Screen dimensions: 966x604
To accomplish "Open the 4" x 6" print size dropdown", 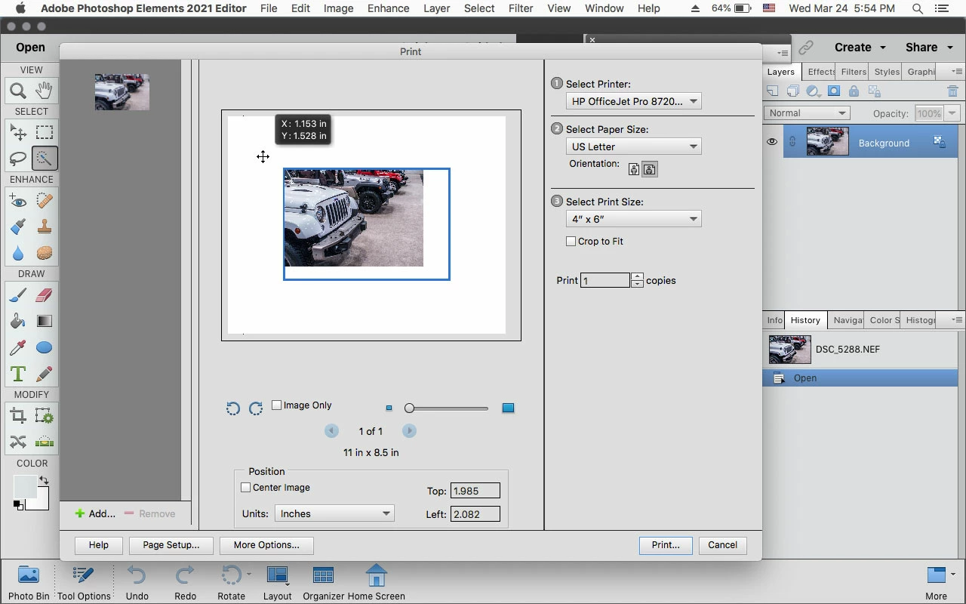I will coord(633,219).
